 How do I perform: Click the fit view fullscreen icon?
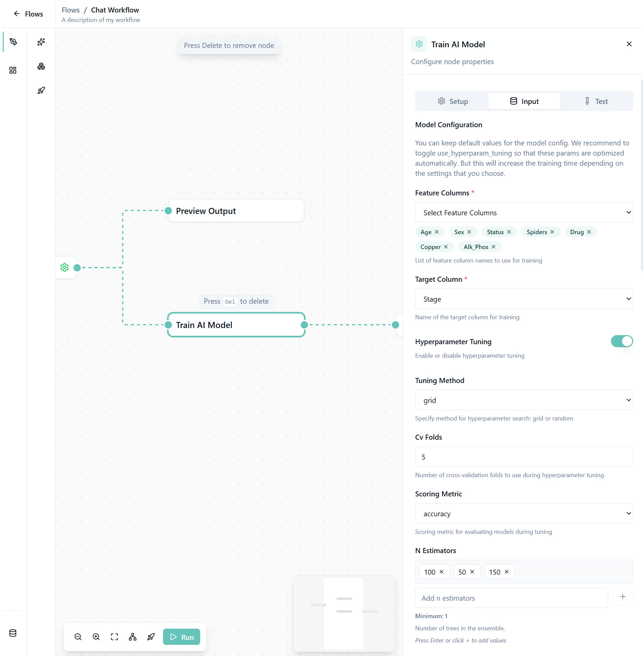[114, 637]
